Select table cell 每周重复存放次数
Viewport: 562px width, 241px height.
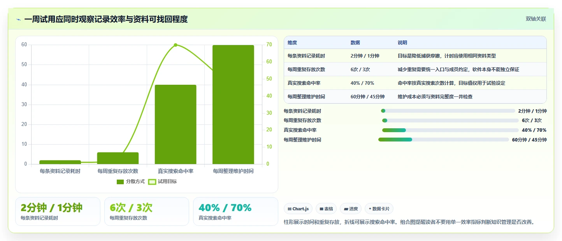coord(306,70)
